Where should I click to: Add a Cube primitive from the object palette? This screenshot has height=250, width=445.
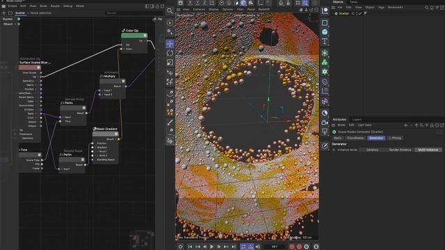[325, 32]
